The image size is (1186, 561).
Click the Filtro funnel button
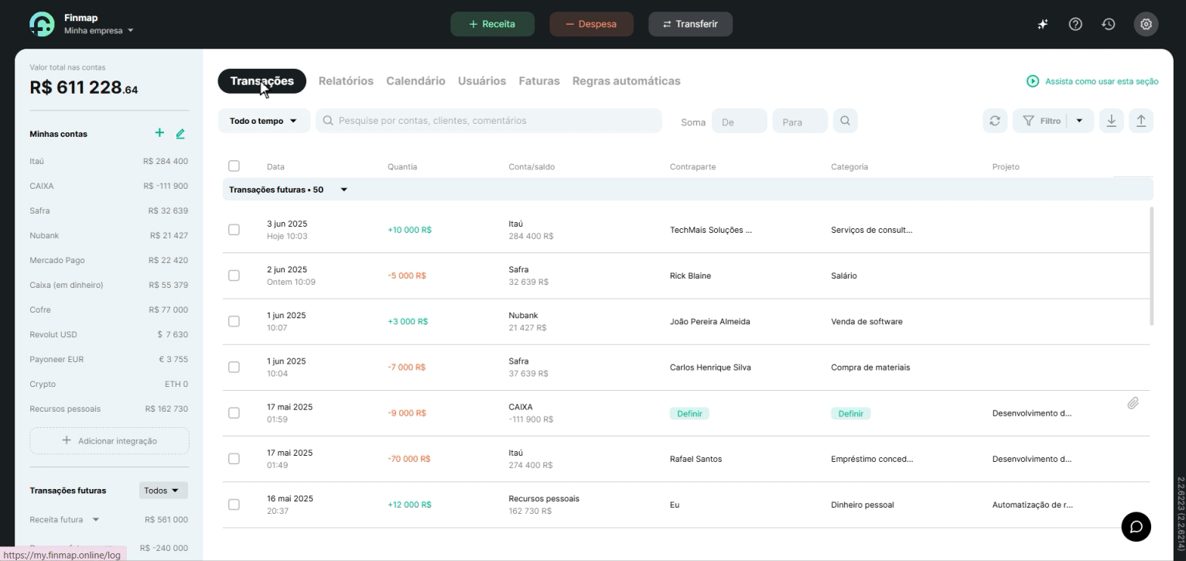pyautogui.click(x=1041, y=121)
